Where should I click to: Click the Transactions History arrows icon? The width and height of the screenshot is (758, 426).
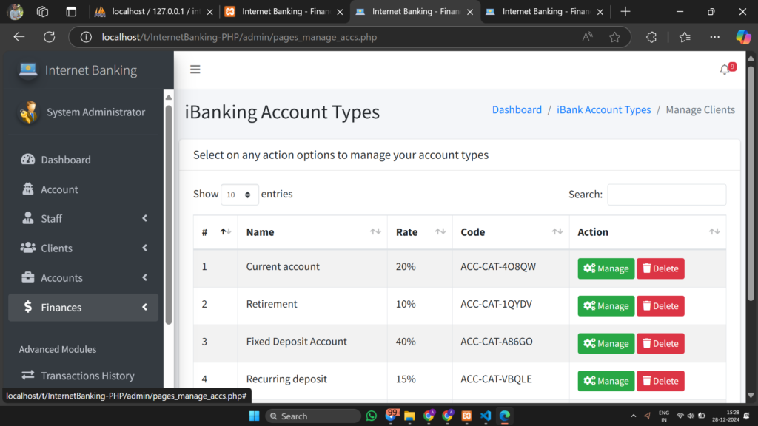27,375
